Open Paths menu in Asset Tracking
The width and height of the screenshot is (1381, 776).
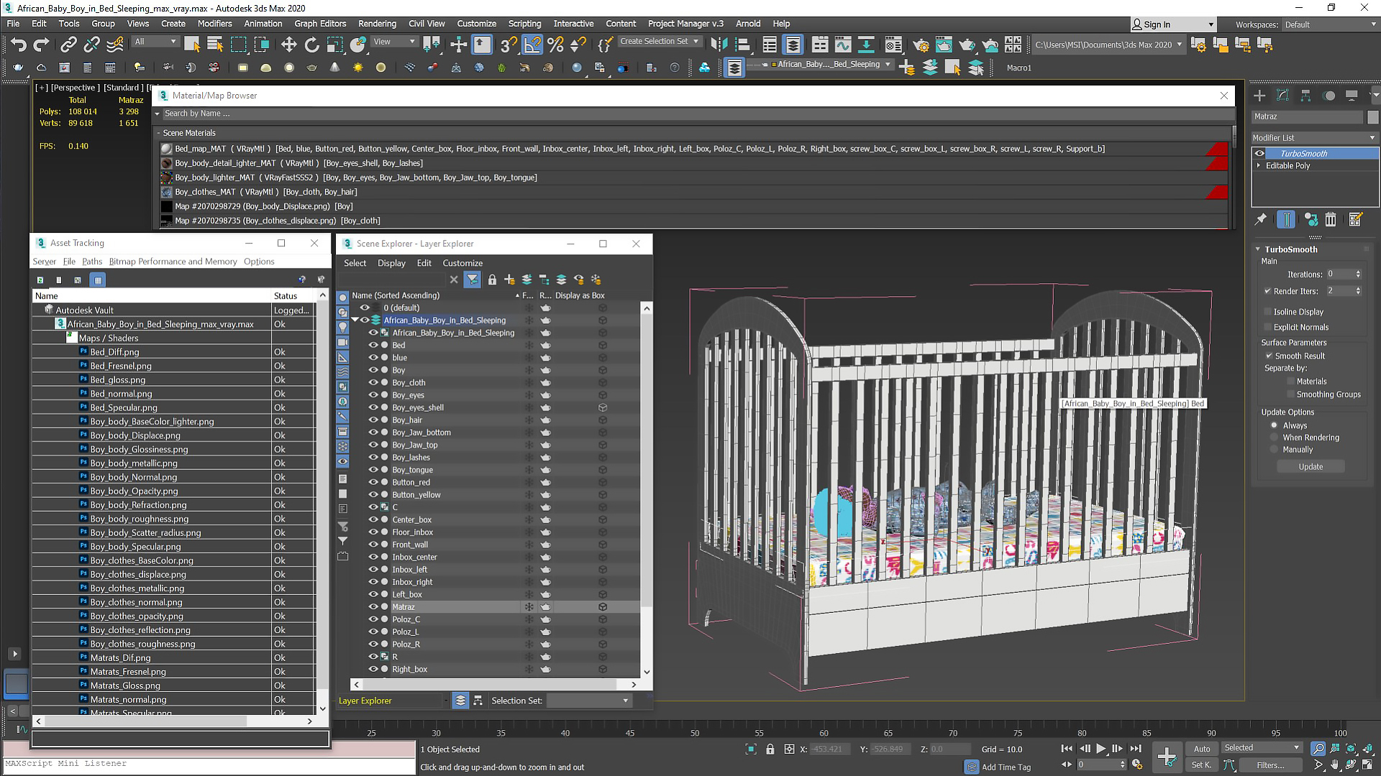(92, 262)
